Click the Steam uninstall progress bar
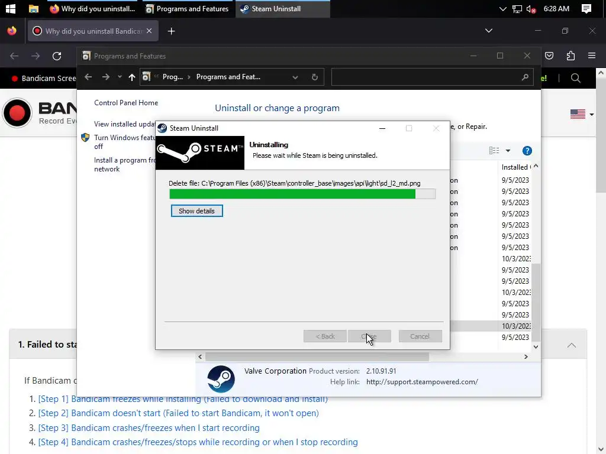Screen dimensions: 606x454 302,194
